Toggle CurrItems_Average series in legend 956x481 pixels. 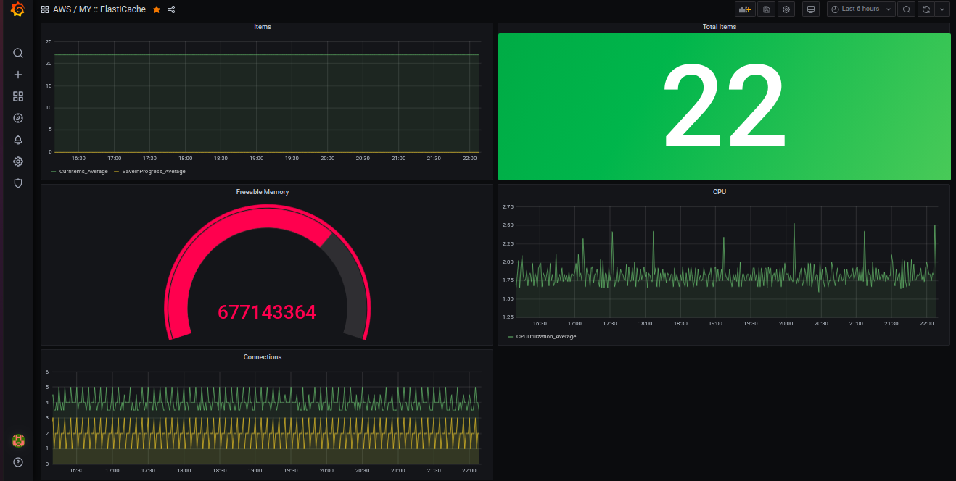click(x=83, y=172)
